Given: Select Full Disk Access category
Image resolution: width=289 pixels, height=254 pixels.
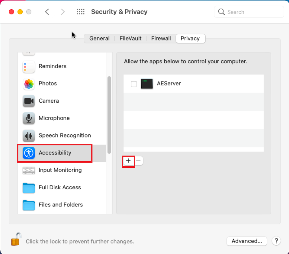Looking at the screenshot, I should [62, 188].
